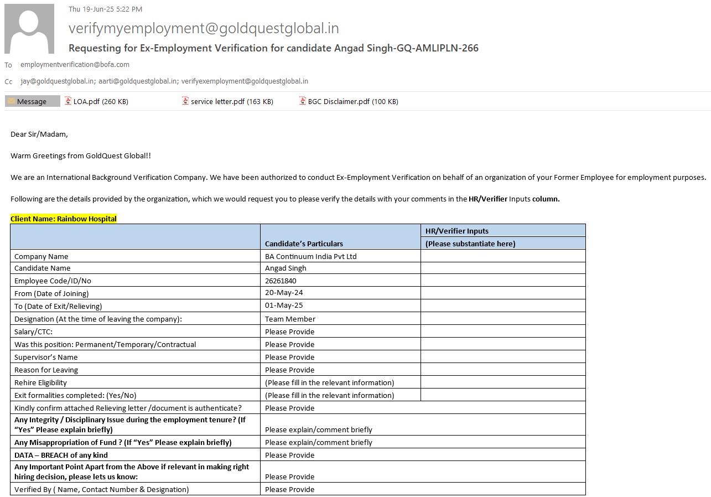Click HR/Verifier input cell for Rehire Eligibility
The width and height of the screenshot is (711, 497).
(x=502, y=382)
